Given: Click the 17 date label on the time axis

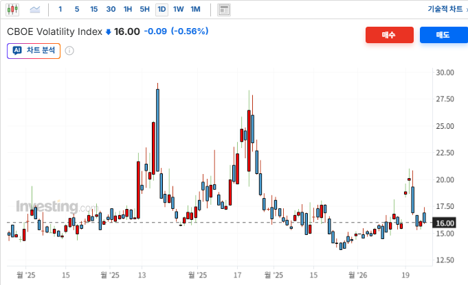Looking at the screenshot, I should coord(237,275).
